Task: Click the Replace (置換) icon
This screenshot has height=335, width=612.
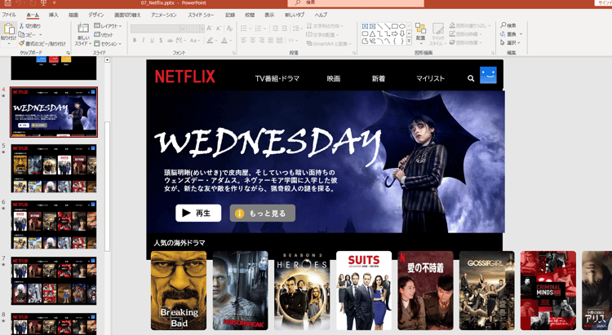Action: pyautogui.click(x=503, y=34)
